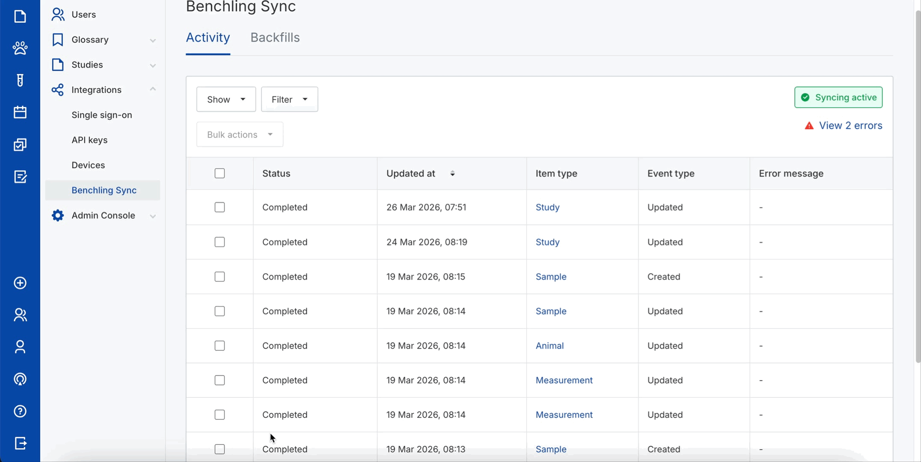The width and height of the screenshot is (921, 462).
Task: Click the headset support icon
Action: coord(20,379)
